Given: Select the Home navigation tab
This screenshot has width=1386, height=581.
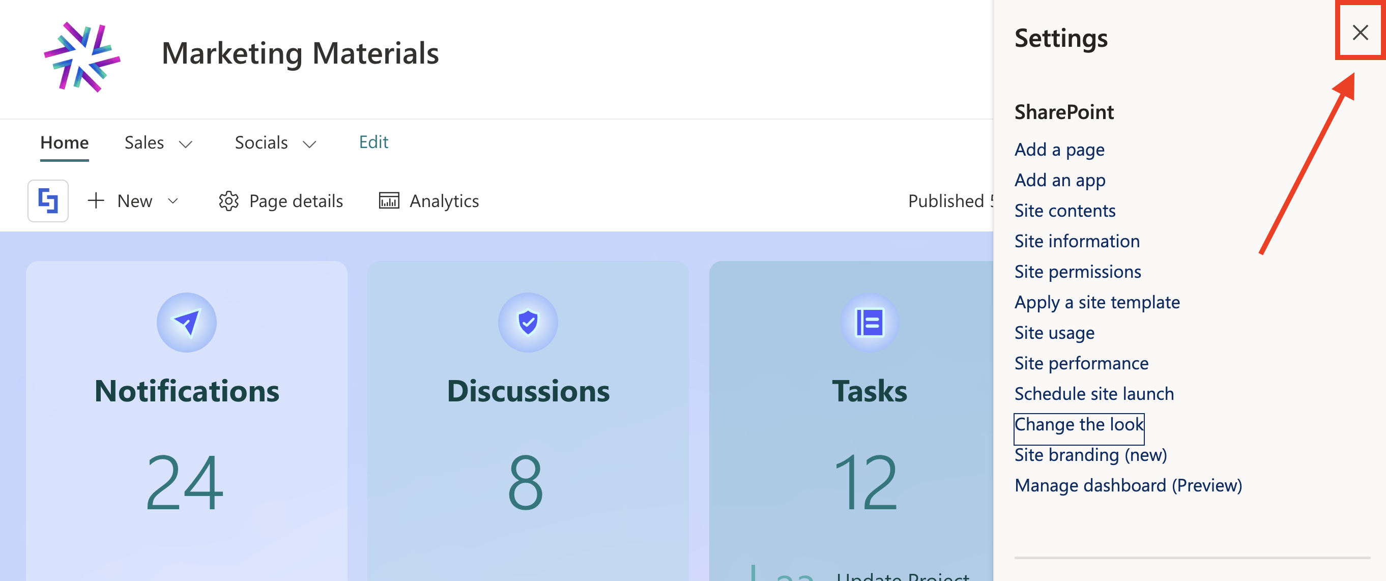Looking at the screenshot, I should click(64, 142).
